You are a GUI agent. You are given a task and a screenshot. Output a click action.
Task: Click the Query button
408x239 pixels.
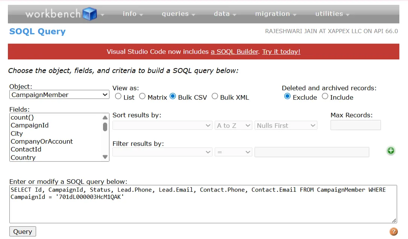pos(23,231)
